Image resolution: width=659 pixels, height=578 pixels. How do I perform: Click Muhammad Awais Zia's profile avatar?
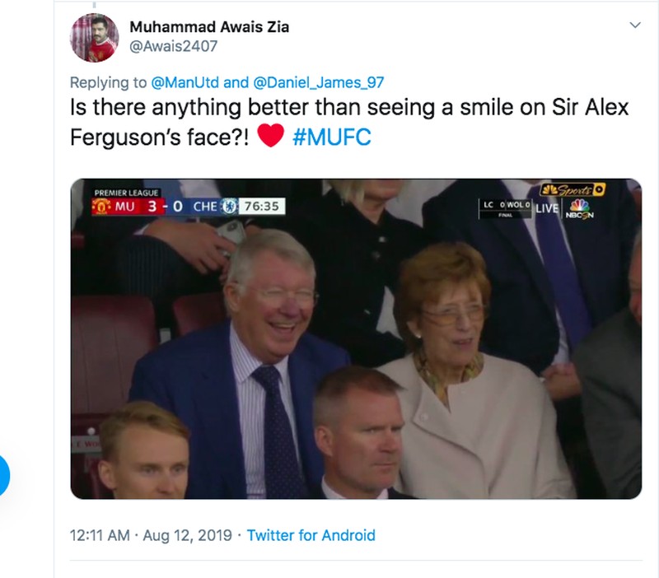[94, 38]
